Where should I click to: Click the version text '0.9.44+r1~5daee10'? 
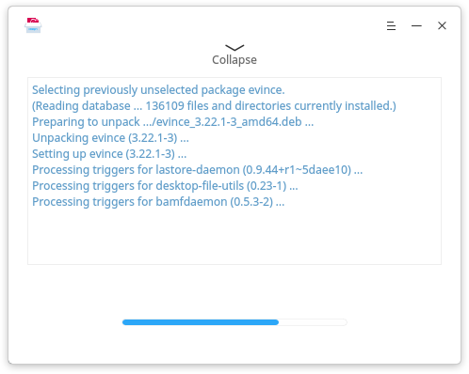pos(297,170)
